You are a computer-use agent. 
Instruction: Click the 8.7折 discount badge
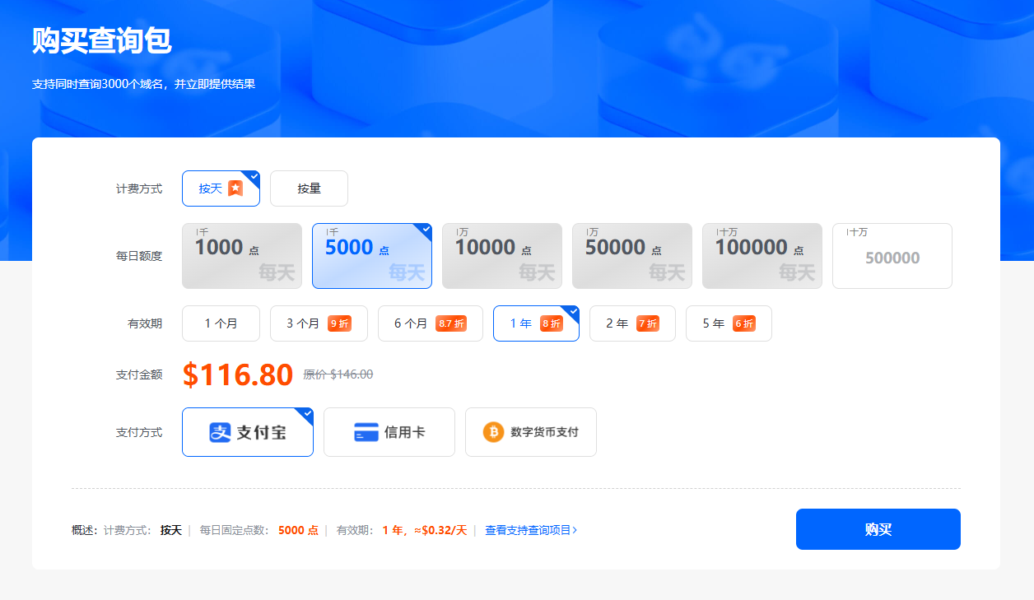(451, 323)
